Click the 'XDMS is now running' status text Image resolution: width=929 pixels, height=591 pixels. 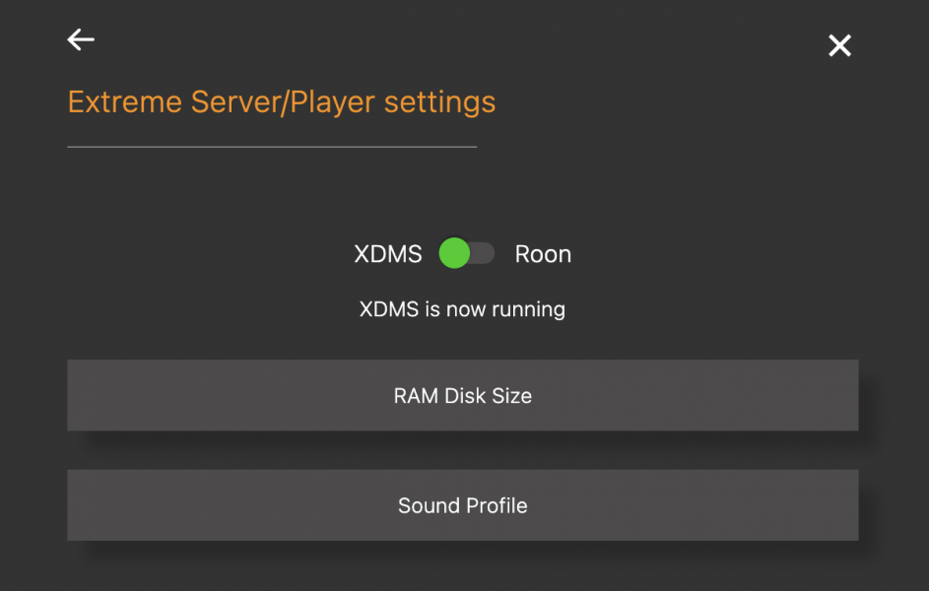pyautogui.click(x=462, y=309)
